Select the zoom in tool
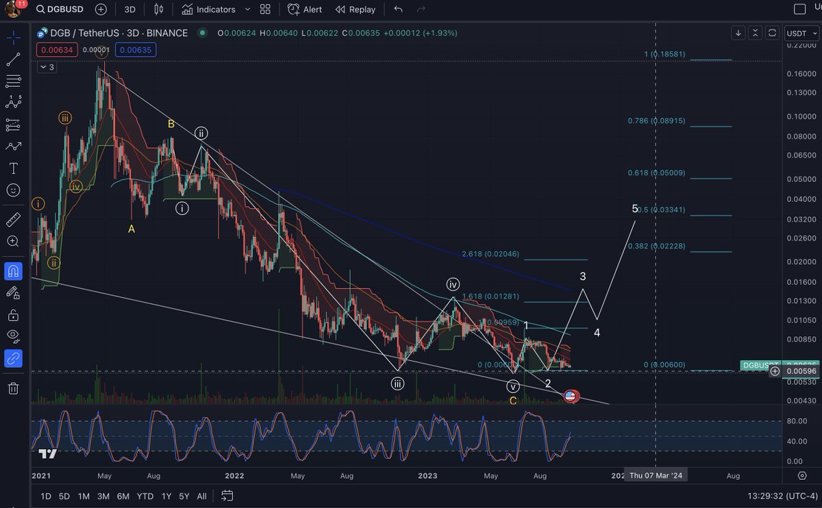The height and width of the screenshot is (508, 822). click(x=13, y=242)
